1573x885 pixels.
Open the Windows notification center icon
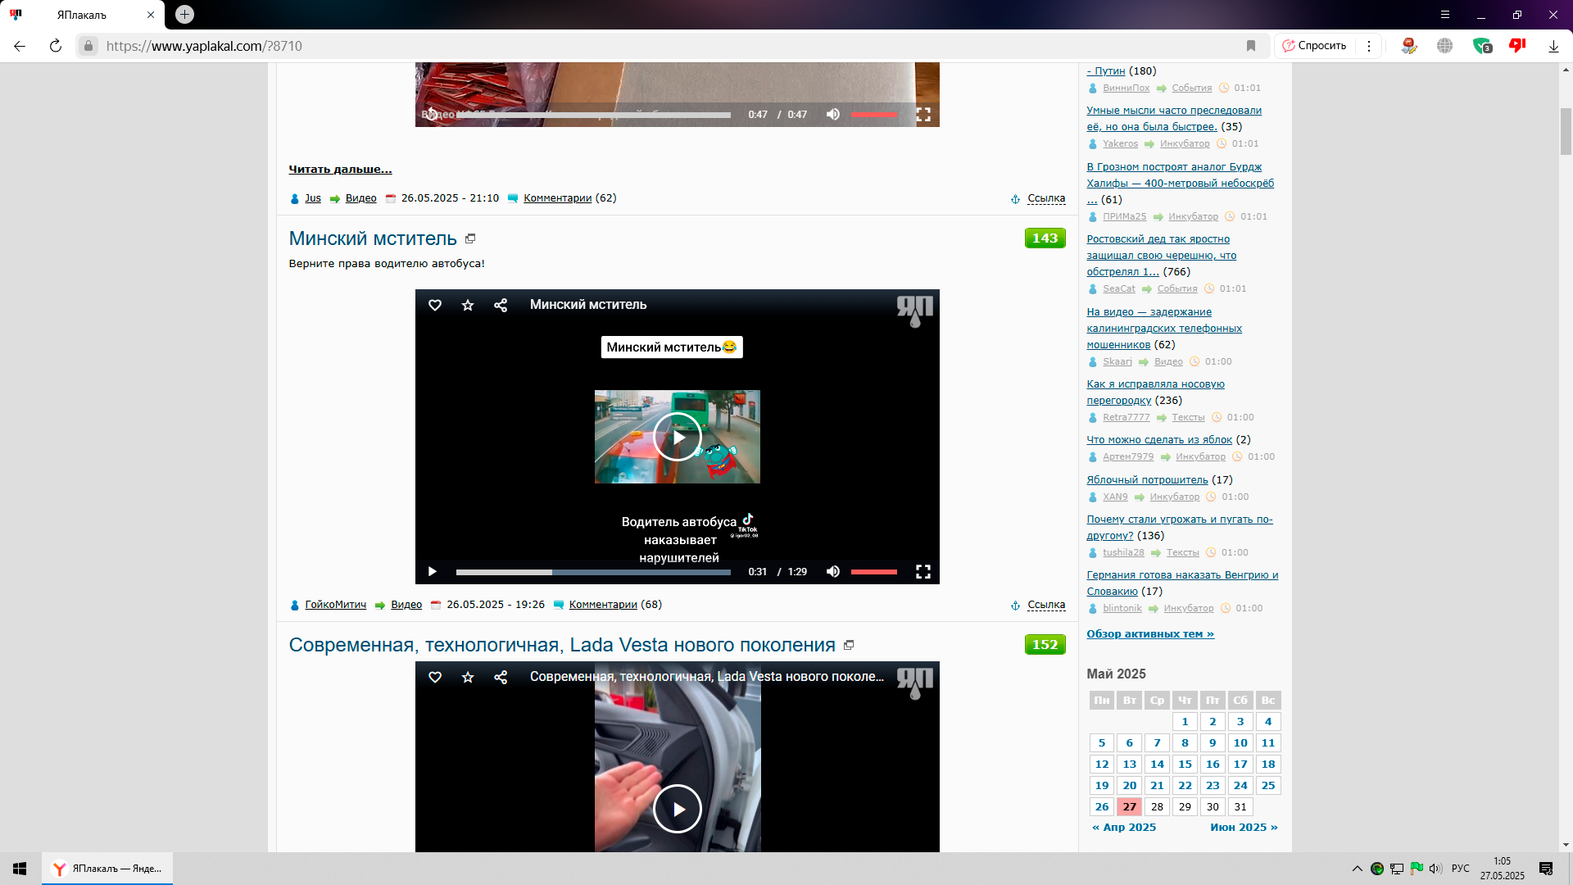1546,869
